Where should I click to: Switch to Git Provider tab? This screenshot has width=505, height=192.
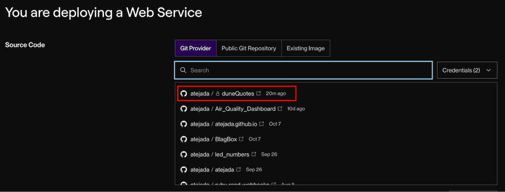(x=195, y=48)
